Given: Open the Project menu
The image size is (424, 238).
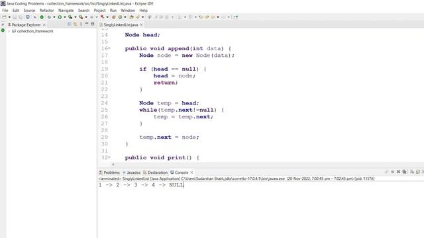Looking at the screenshot, I should [99, 11].
